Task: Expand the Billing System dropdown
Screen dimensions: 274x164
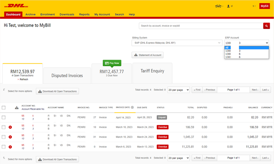Action: tap(177, 43)
